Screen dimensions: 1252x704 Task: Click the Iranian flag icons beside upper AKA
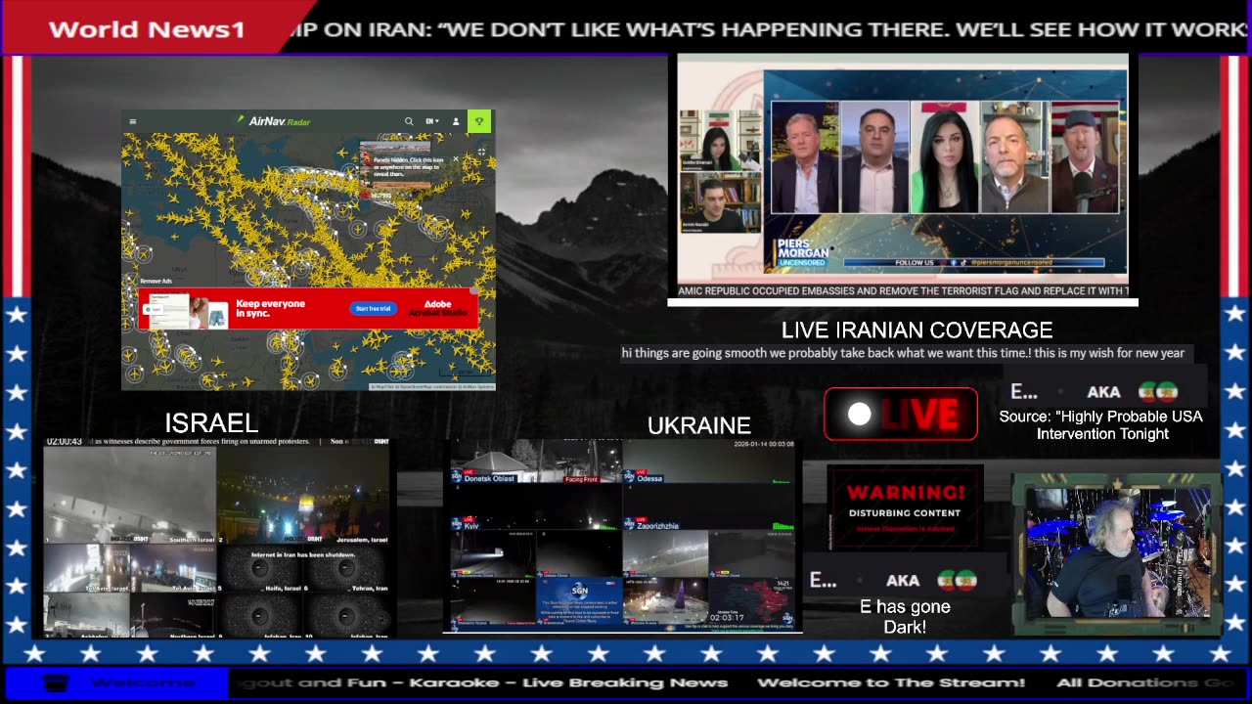(1157, 392)
